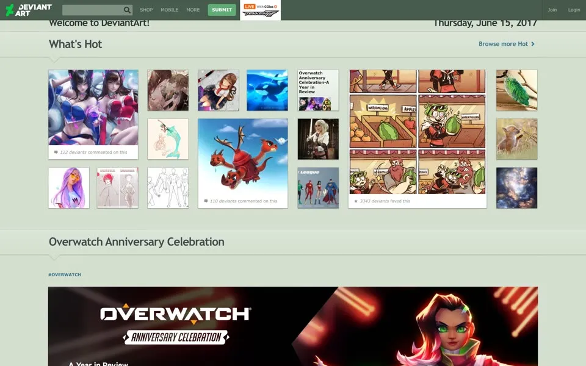Click star icon beside 3343 deviants faved
The image size is (586, 366).
[x=356, y=201]
